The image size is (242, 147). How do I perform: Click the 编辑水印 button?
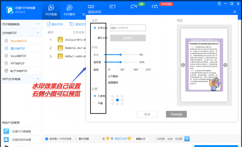pos(141,139)
